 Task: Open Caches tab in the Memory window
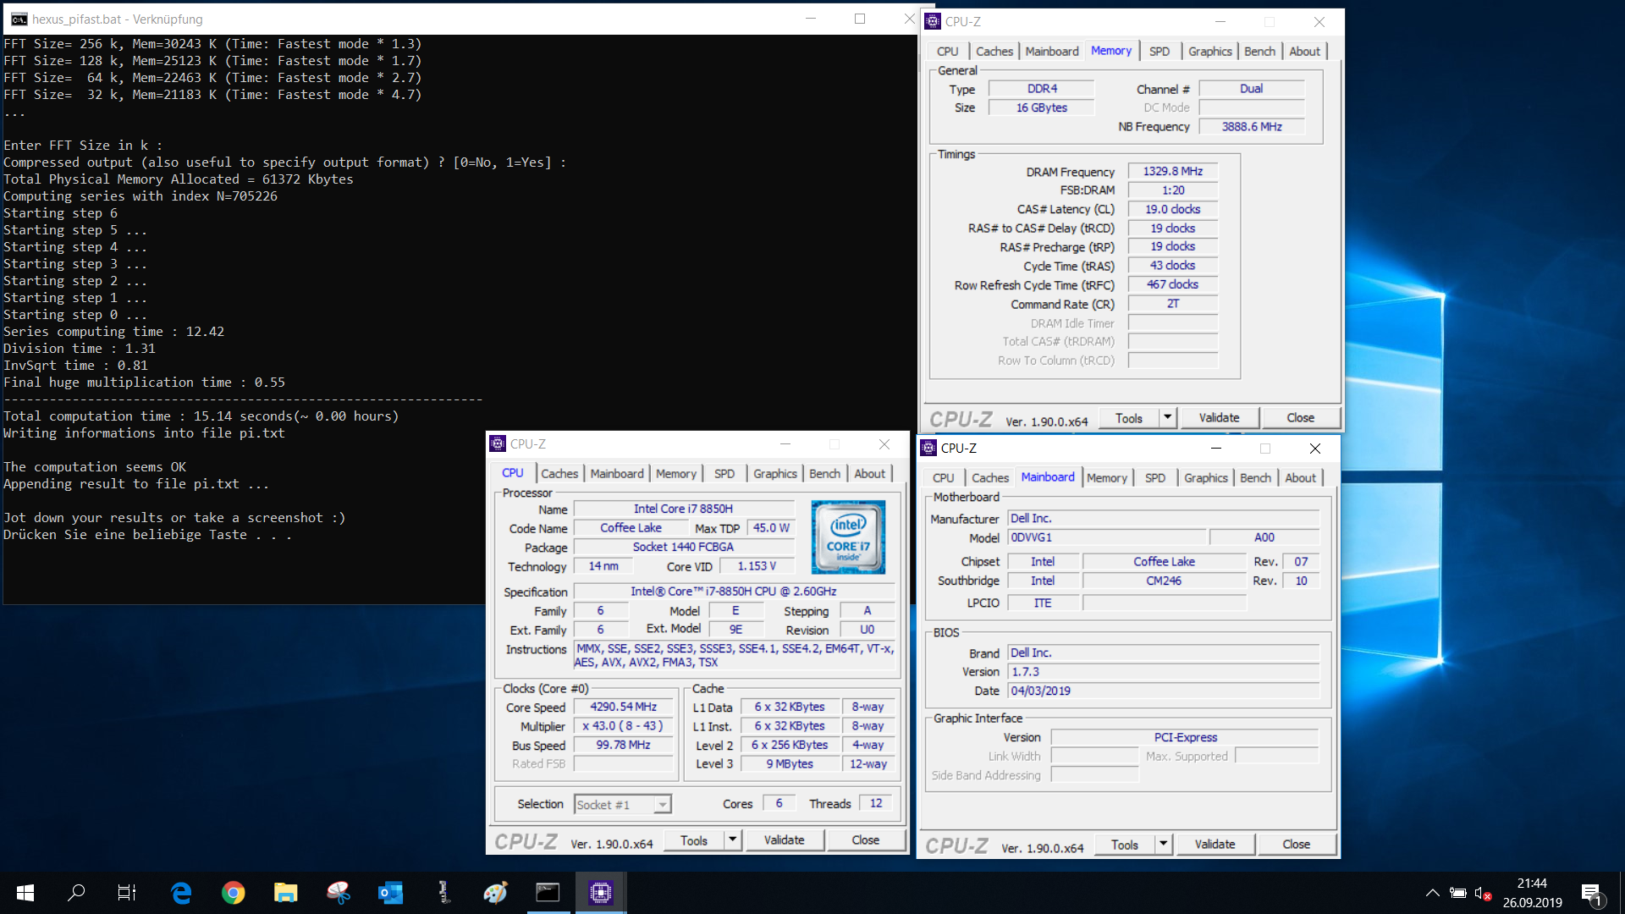tap(994, 52)
